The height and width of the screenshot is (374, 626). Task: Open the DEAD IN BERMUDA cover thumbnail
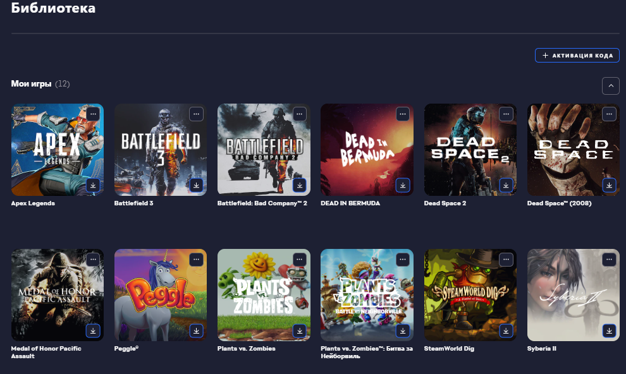(367, 150)
